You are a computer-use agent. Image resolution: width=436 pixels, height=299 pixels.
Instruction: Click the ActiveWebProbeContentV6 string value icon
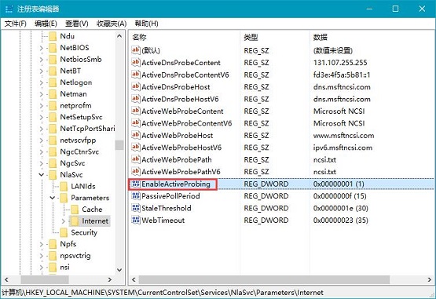pyautogui.click(x=135, y=123)
